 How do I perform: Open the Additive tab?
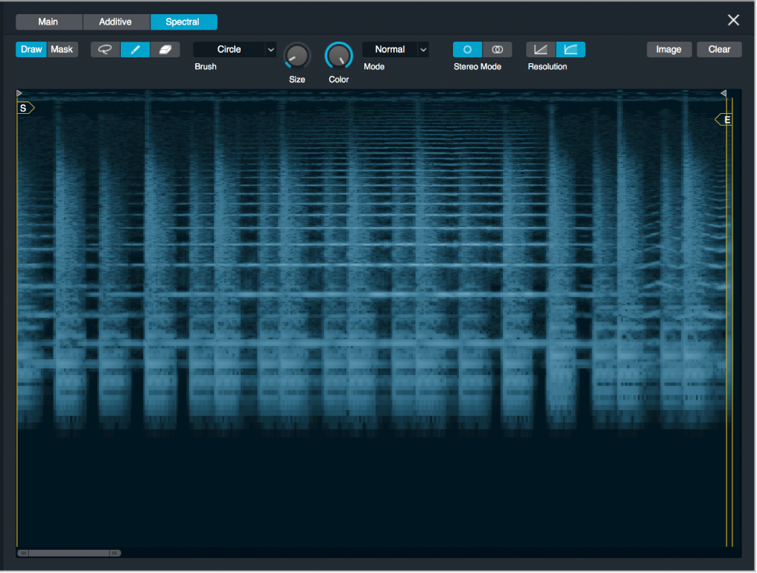[x=115, y=22]
